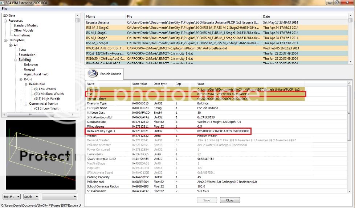Open the empty dropdown beside South

[x=60, y=196]
